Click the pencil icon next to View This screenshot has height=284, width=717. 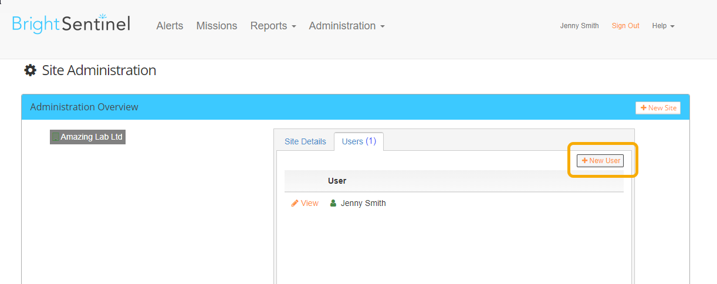click(295, 203)
